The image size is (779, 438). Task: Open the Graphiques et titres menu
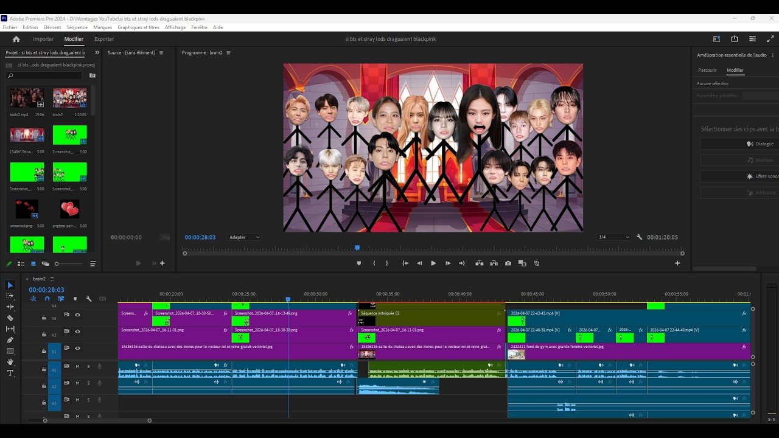coord(138,27)
